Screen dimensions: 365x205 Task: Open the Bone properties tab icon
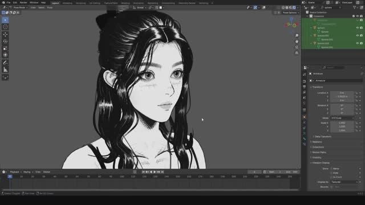[x=304, y=139]
